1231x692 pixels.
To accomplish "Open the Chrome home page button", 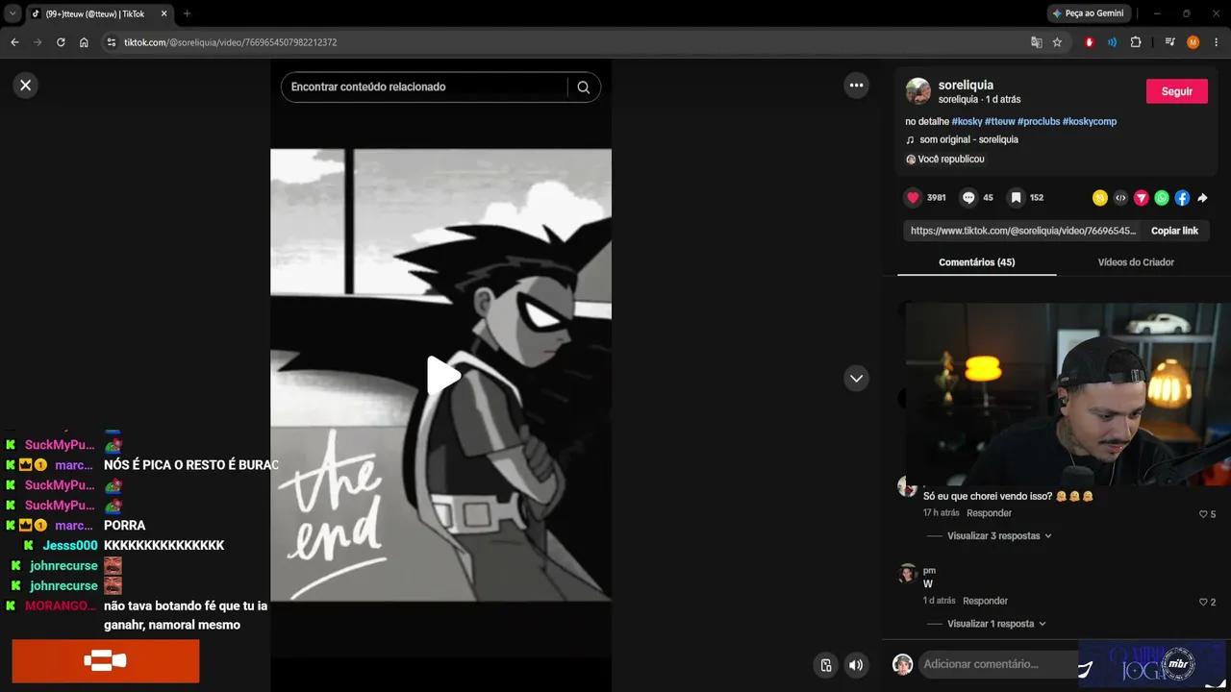I will coord(84,42).
